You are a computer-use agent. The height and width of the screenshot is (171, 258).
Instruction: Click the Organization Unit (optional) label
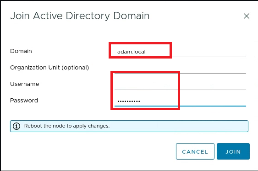pos(49,68)
